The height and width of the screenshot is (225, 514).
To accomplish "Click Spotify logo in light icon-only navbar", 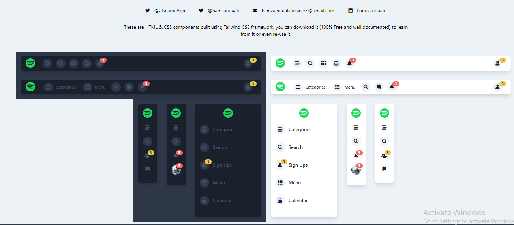I will click(x=280, y=63).
